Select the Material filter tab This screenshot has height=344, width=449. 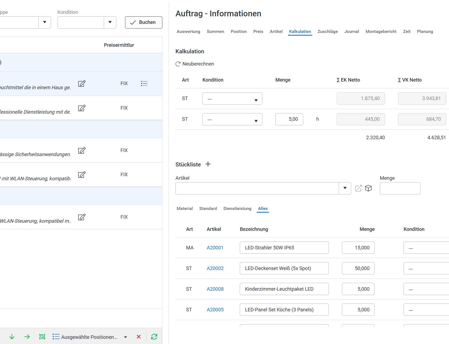click(184, 209)
